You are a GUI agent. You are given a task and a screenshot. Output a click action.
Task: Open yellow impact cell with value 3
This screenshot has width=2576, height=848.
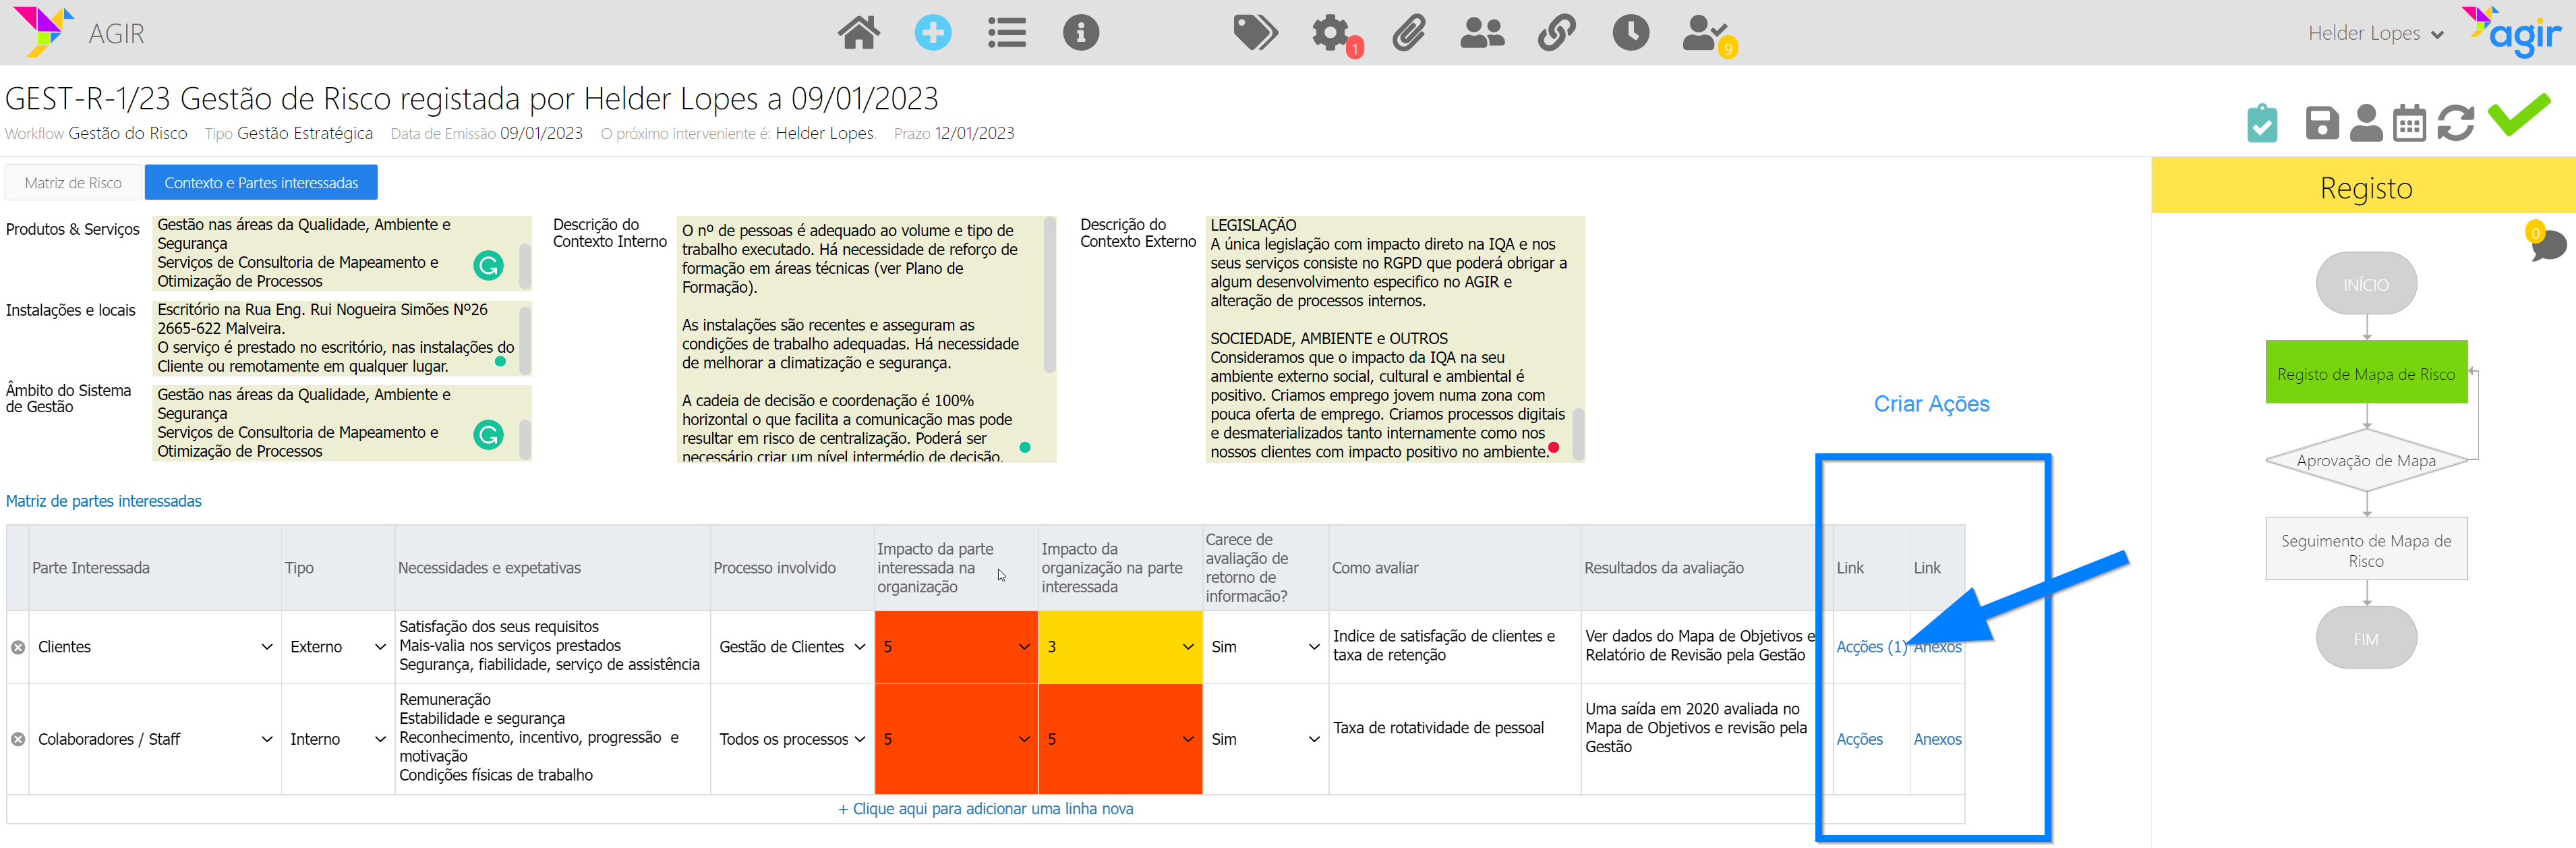click(1119, 647)
